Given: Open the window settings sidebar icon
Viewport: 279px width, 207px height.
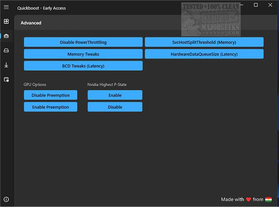Looking at the screenshot, I should coord(6,80).
